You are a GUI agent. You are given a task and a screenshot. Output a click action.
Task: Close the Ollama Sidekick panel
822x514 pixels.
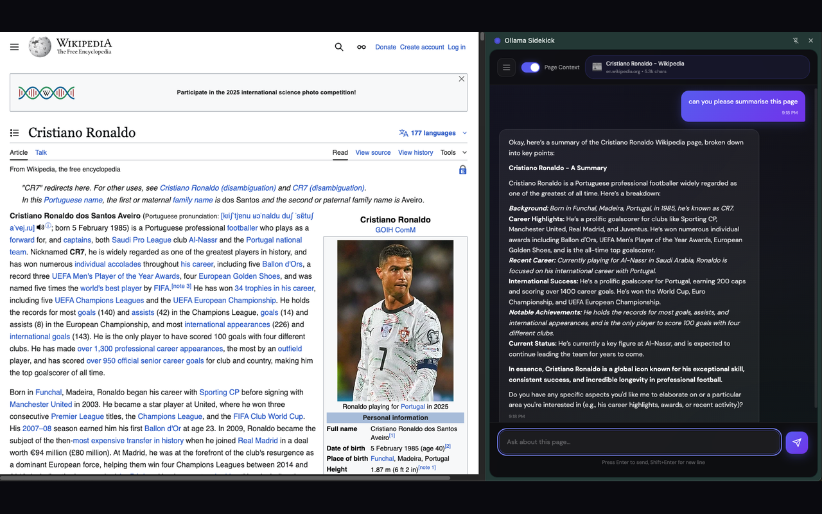pos(810,40)
